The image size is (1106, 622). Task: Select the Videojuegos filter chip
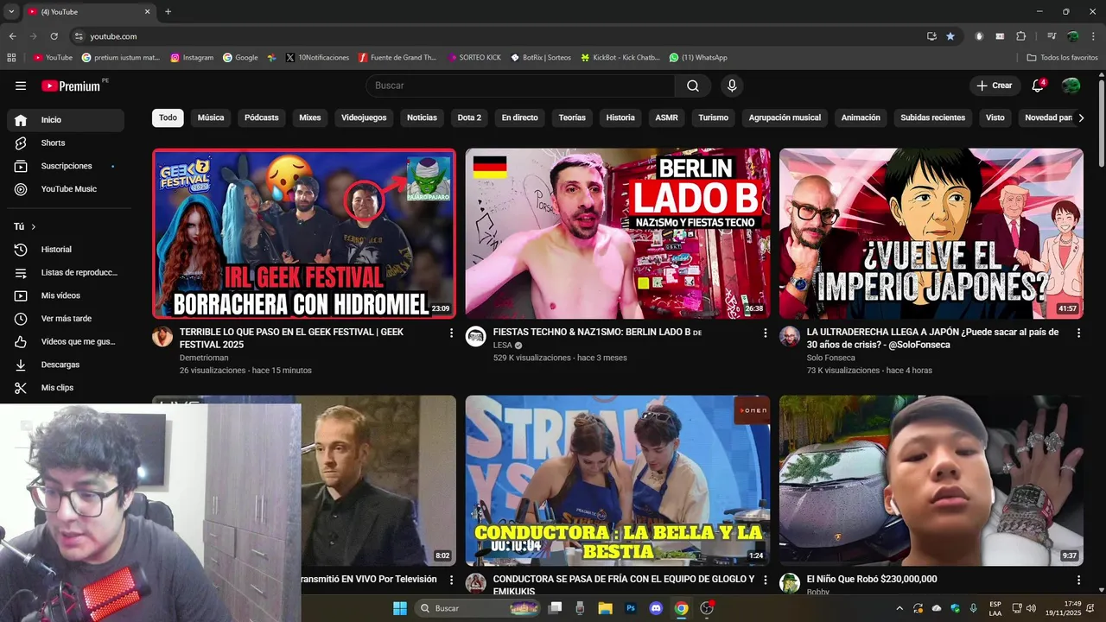364,118
